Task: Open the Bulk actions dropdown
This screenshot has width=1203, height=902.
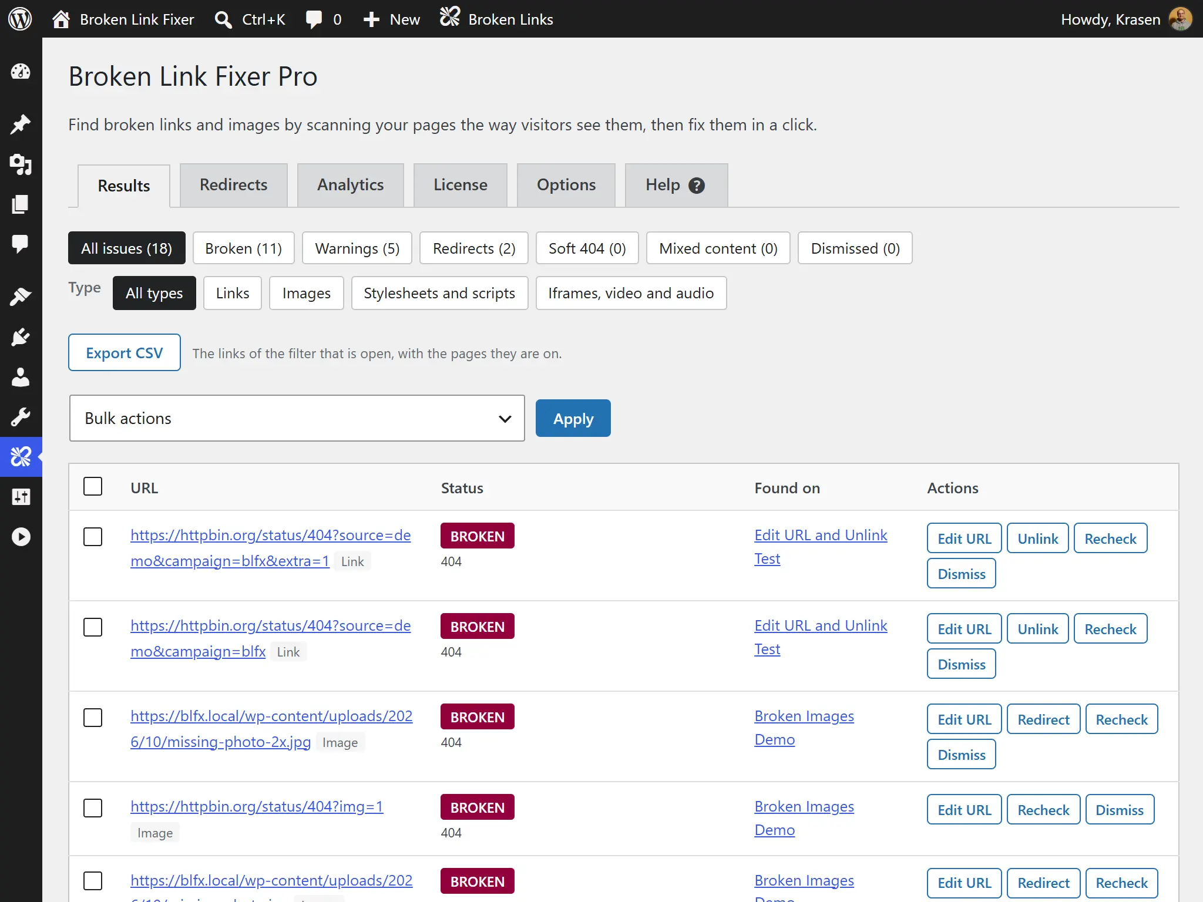Action: pos(297,418)
